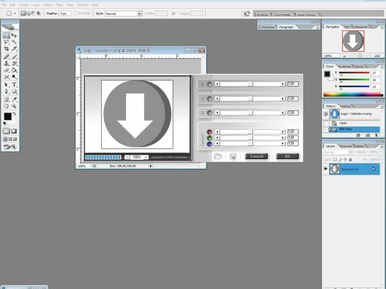Toggle the Anti-alias checkbox
Viewport: 386px width, 289px height.
76,13
